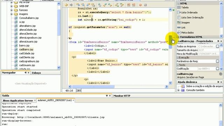
Task: Click the cadCidade.jsp file icon
Action: [x=16, y=54]
